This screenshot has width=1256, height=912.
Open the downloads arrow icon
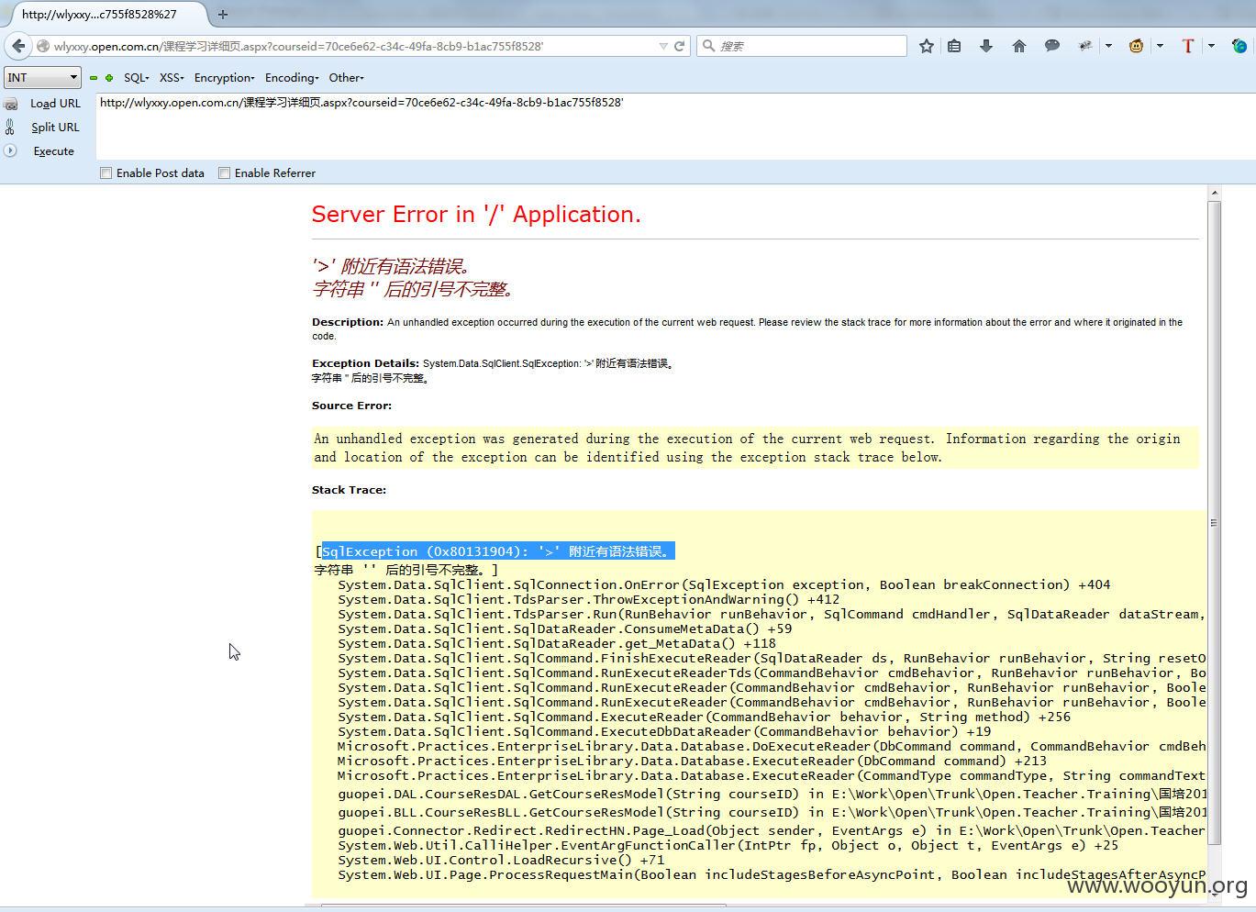tap(986, 46)
